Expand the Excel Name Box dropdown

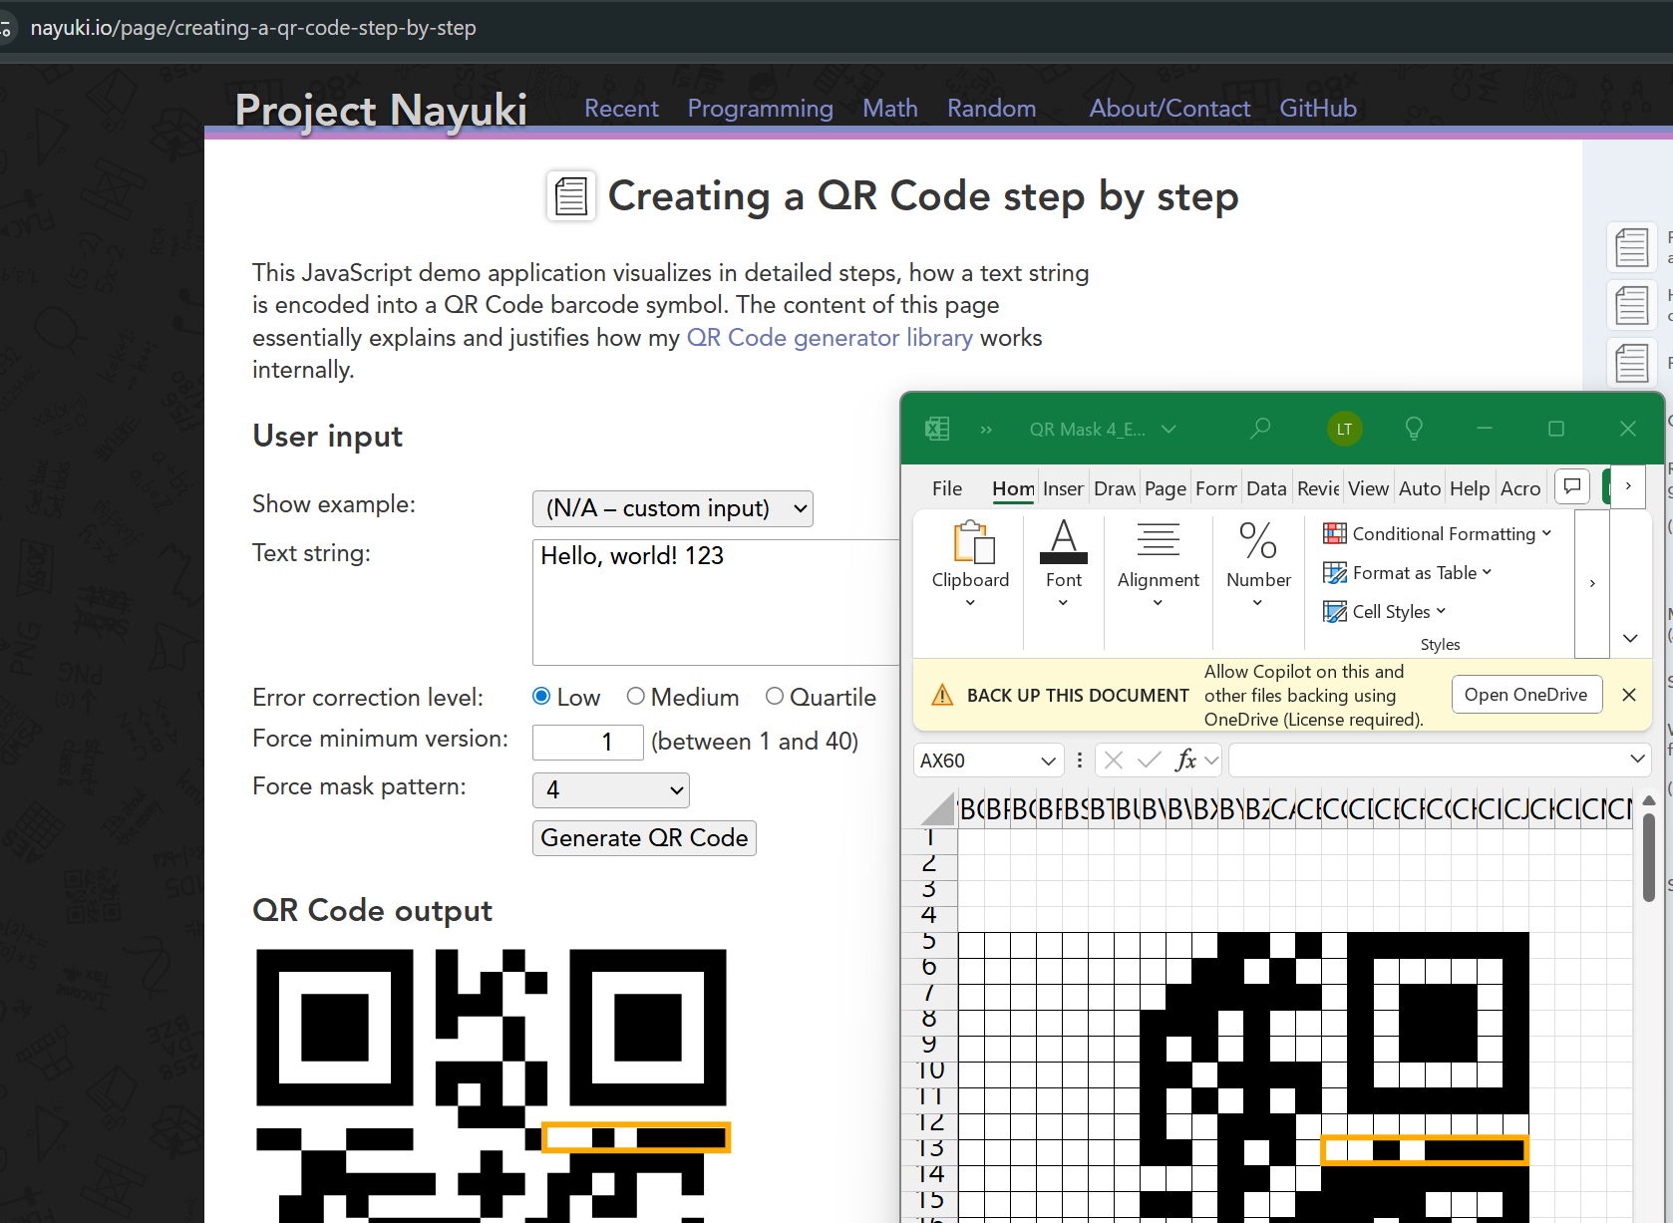(1048, 761)
